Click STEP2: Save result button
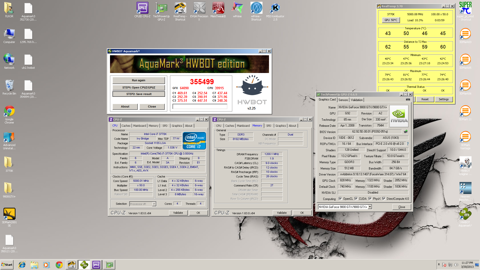The height and width of the screenshot is (270, 480). [x=138, y=94]
